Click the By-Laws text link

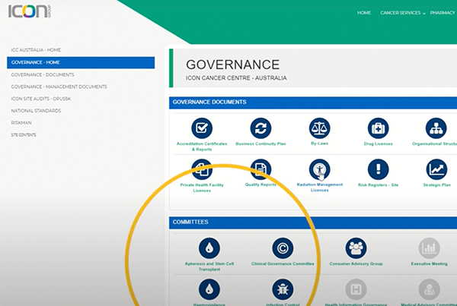tap(319, 144)
